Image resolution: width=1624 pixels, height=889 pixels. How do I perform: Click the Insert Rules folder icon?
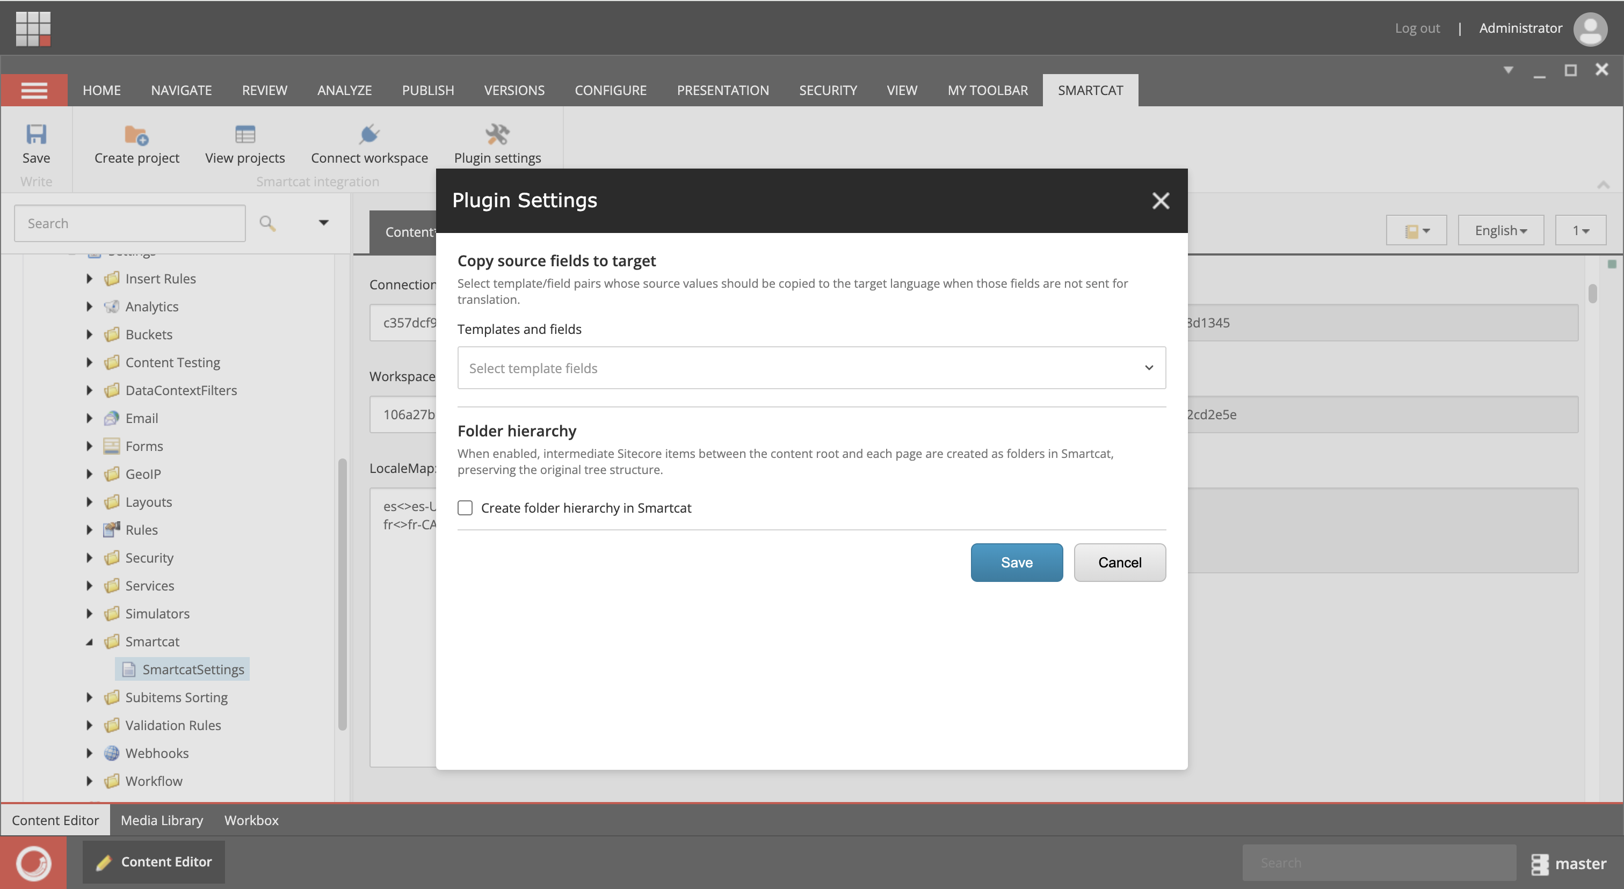tap(112, 279)
